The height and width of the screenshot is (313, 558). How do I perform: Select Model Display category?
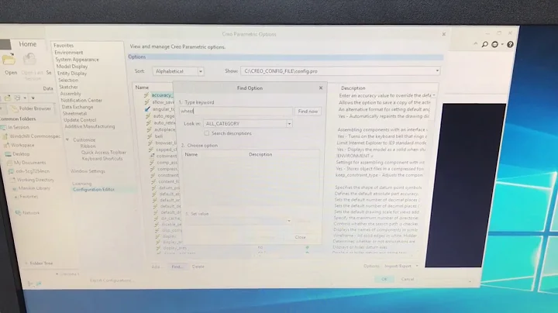tap(72, 66)
